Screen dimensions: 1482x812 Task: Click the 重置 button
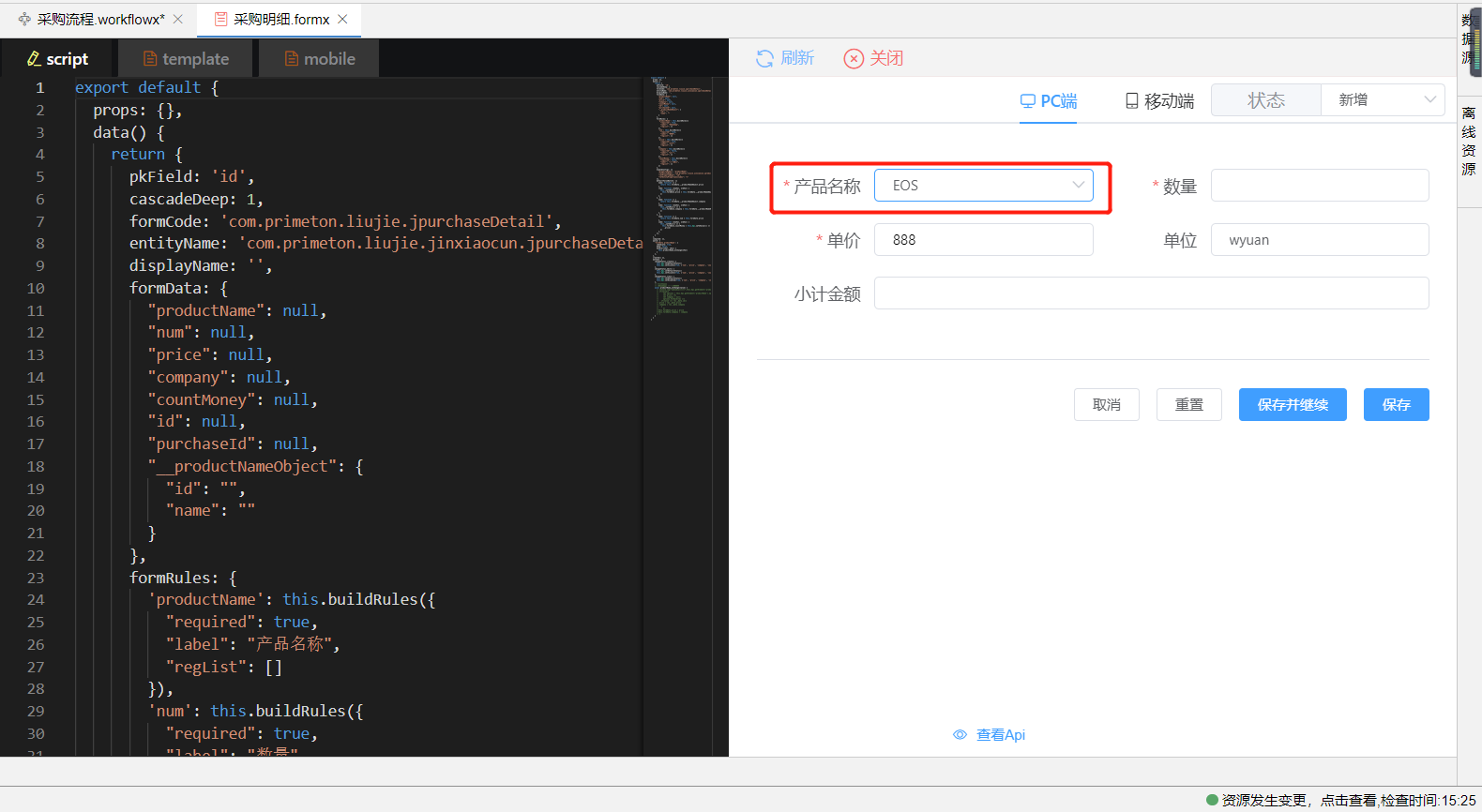coord(1188,405)
